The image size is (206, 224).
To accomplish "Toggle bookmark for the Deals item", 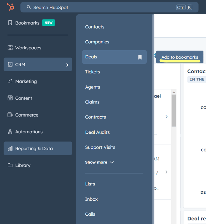I will tap(140, 57).
